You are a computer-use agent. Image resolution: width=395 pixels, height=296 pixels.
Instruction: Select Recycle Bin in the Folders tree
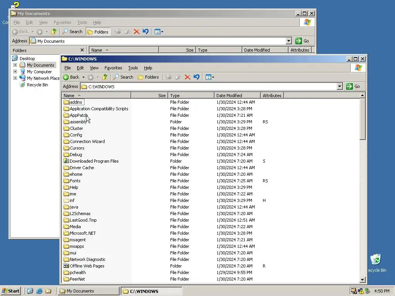(x=34, y=85)
